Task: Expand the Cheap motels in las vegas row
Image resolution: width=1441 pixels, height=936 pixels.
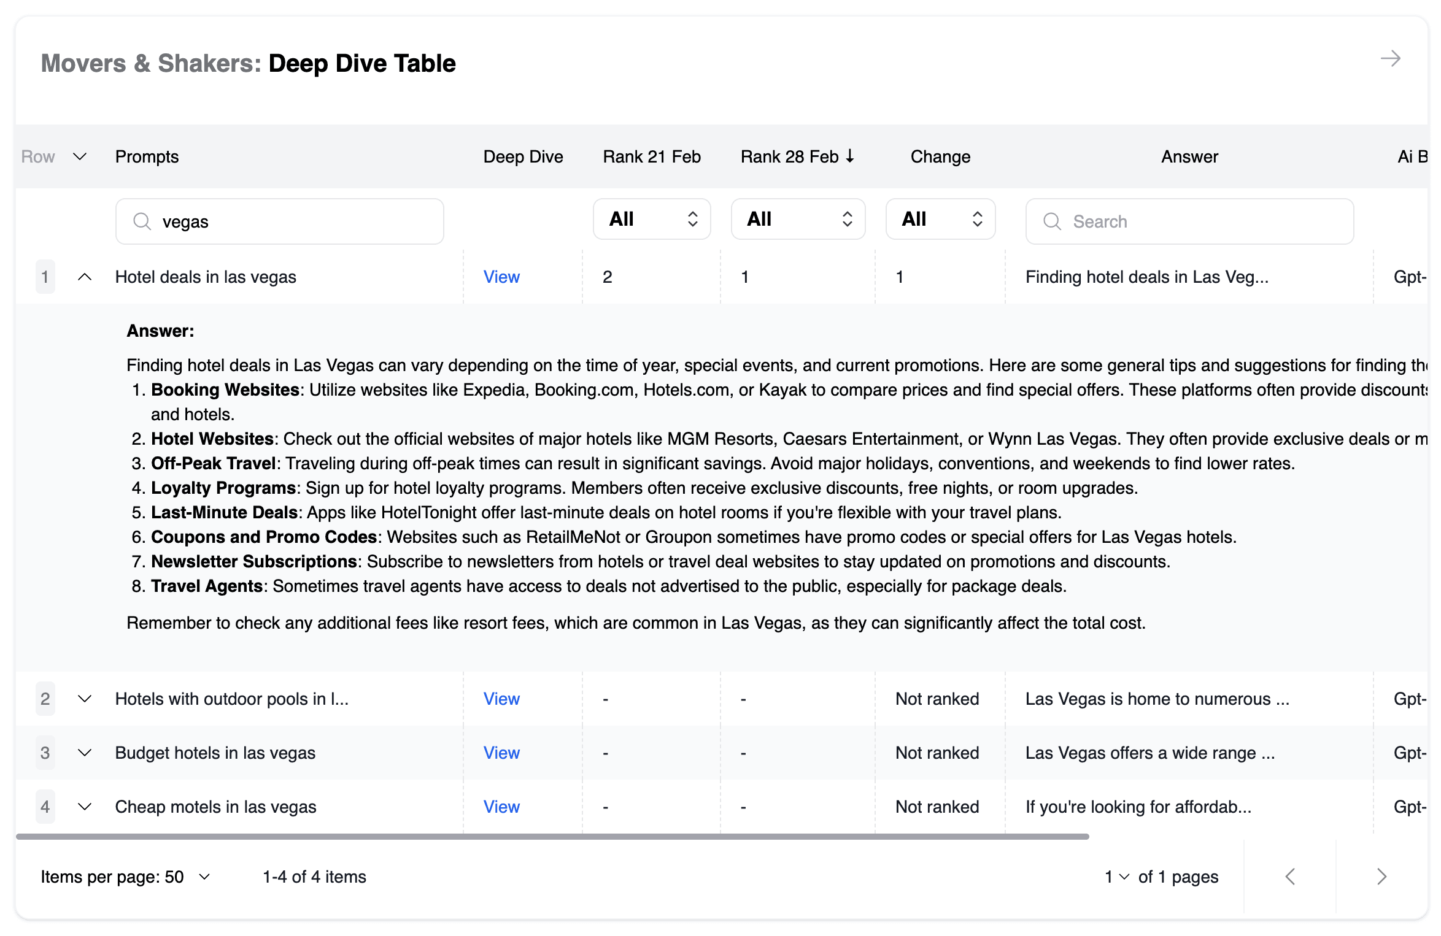Action: point(85,807)
